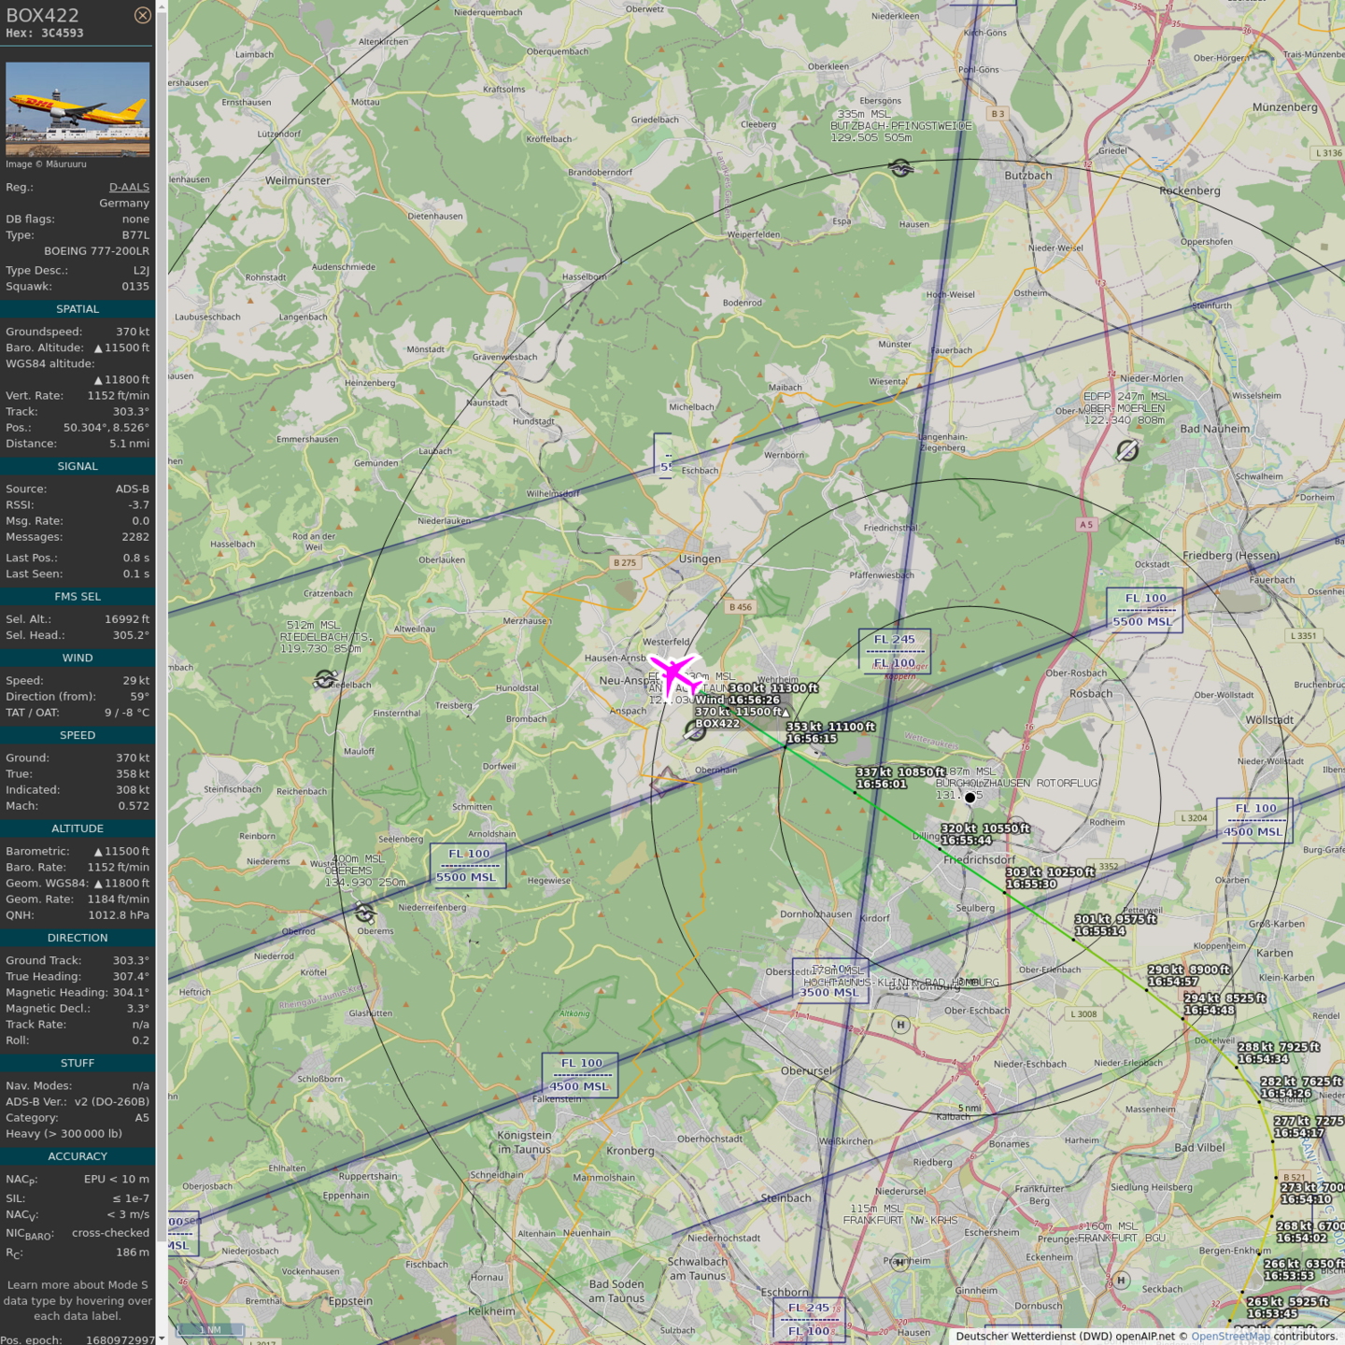The height and width of the screenshot is (1345, 1345).
Task: Click the 1 NM map scale bar
Action: pyautogui.click(x=210, y=1329)
